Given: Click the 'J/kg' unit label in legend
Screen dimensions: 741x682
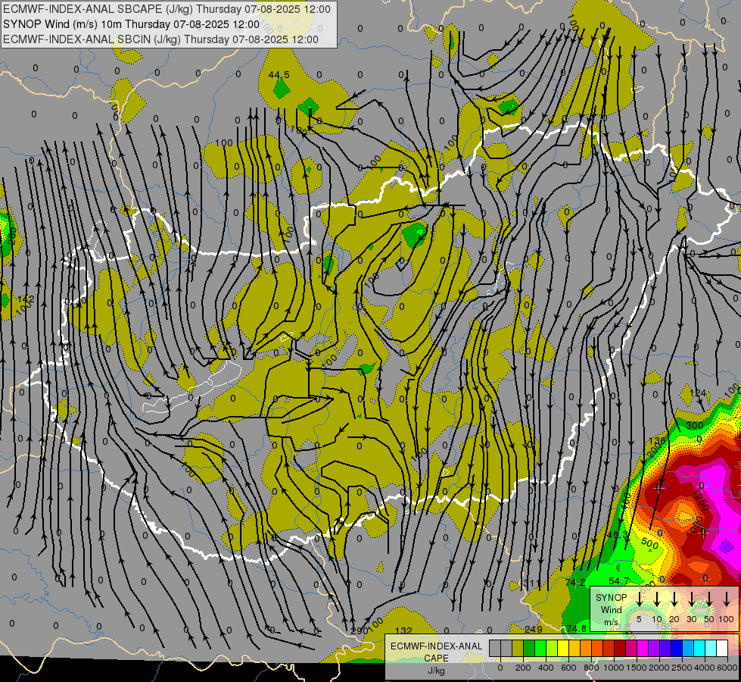Looking at the screenshot, I should click(436, 671).
